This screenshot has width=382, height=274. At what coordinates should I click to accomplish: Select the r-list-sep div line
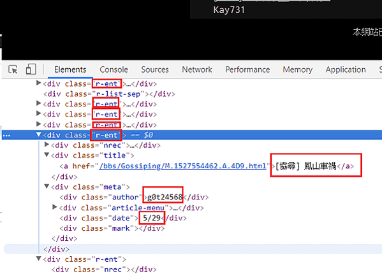pyautogui.click(x=109, y=94)
